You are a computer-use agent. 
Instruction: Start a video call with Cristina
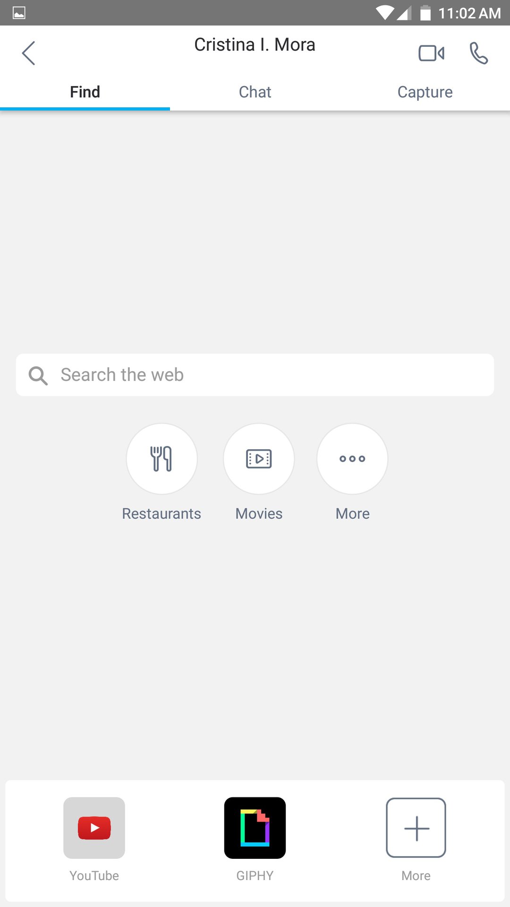(x=431, y=53)
